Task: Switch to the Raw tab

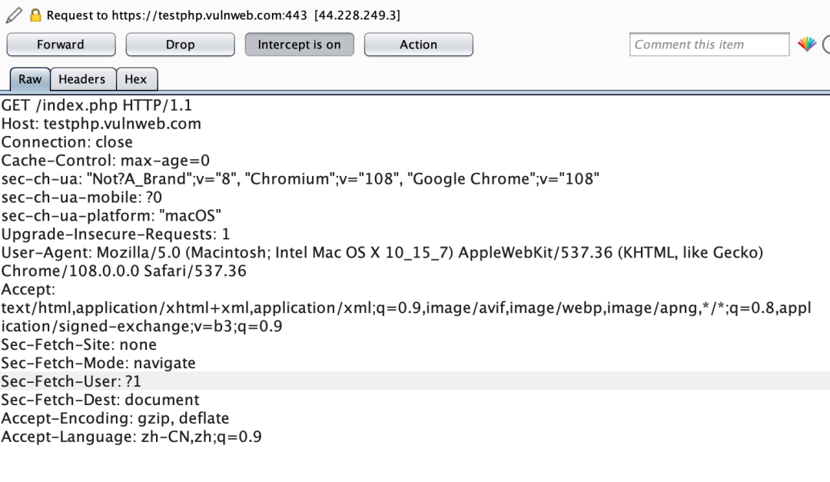Action: 30,79
